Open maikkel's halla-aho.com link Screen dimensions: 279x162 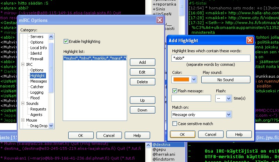tap(254, 13)
